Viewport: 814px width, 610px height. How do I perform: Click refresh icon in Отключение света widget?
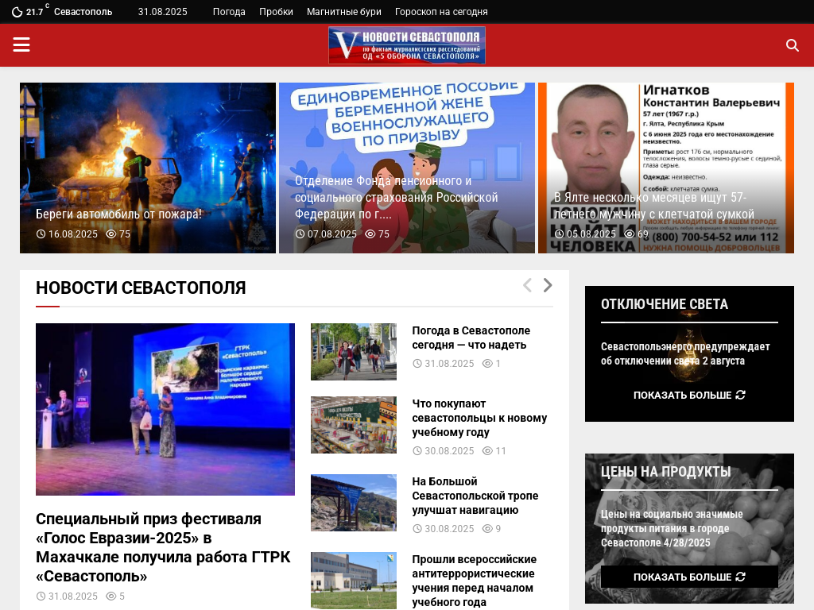(741, 395)
